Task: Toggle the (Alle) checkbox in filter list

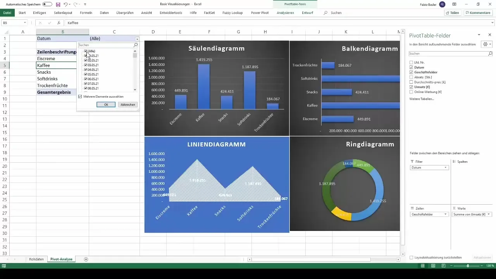Action: [86, 51]
